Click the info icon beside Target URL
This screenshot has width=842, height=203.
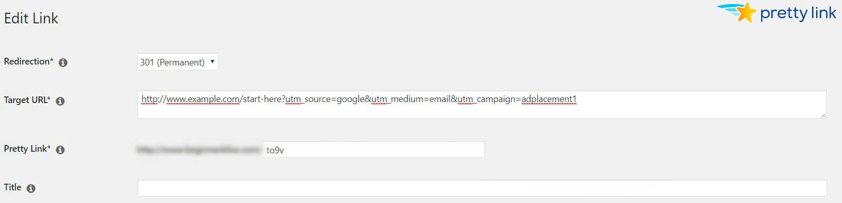click(60, 101)
